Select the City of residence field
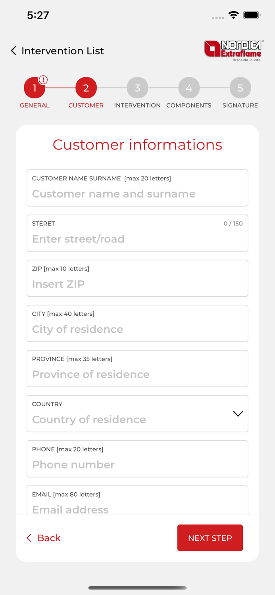The image size is (275, 595). [x=137, y=329]
